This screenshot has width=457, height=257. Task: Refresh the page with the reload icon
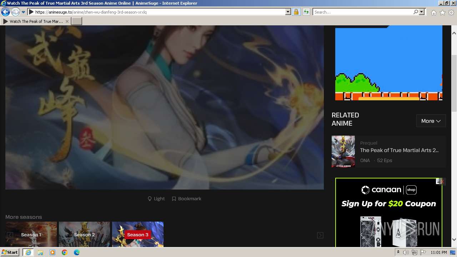[306, 12]
